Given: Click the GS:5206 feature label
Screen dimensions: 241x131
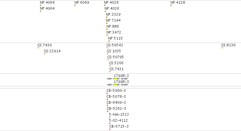Looking at the screenshot, I should [116, 63].
